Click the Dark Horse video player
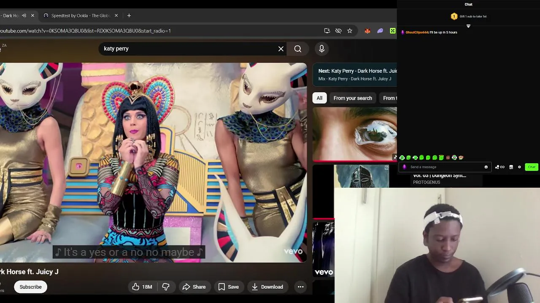 (x=153, y=163)
